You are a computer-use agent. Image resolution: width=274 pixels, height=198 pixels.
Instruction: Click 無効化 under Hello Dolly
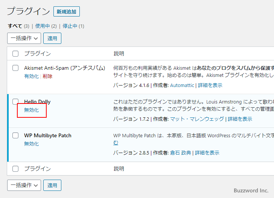pos(31,110)
